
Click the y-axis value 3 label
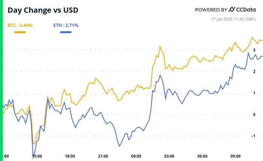254,50
